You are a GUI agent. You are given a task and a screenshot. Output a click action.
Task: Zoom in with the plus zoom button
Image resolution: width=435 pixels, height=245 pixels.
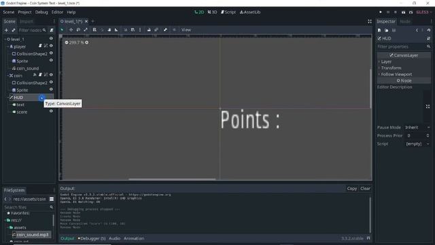[87, 42]
